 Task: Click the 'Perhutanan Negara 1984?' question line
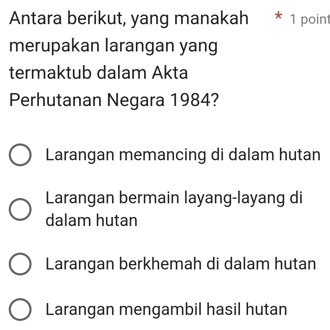coord(113,101)
